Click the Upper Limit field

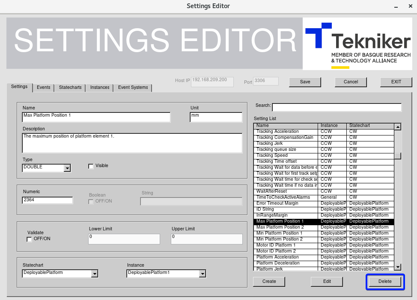[x=207, y=239]
